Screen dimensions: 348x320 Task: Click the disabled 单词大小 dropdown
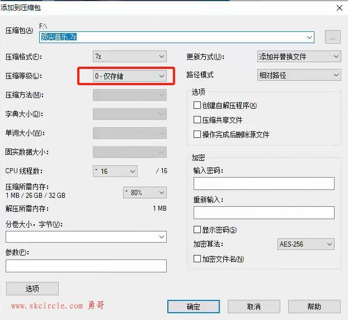[x=130, y=133]
